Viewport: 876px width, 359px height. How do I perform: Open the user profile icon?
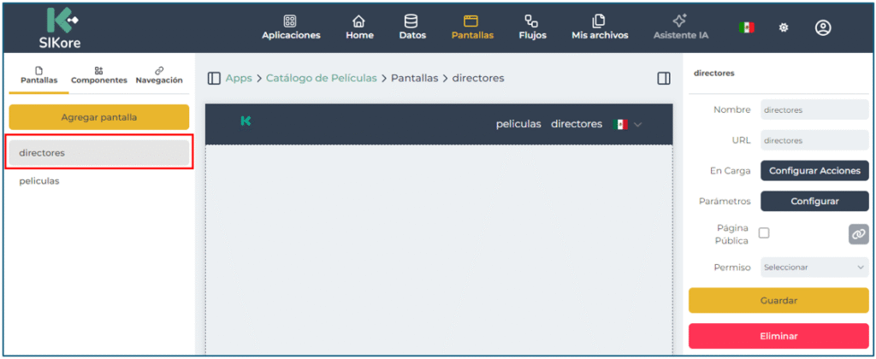pyautogui.click(x=823, y=28)
